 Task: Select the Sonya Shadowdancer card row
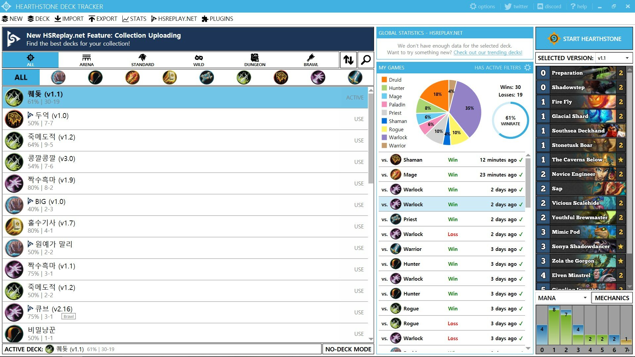click(581, 246)
